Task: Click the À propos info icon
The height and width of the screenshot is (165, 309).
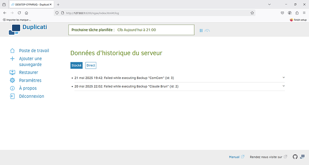Action: coord(12,88)
